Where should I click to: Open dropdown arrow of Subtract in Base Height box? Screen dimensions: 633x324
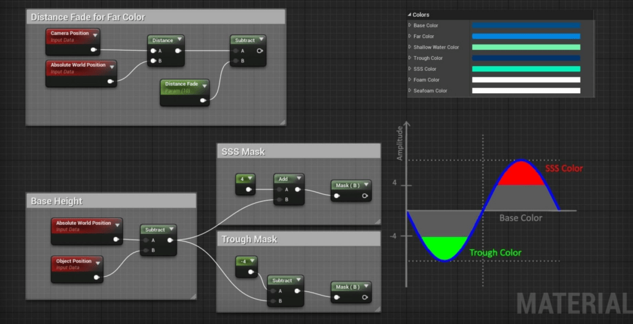(x=172, y=228)
